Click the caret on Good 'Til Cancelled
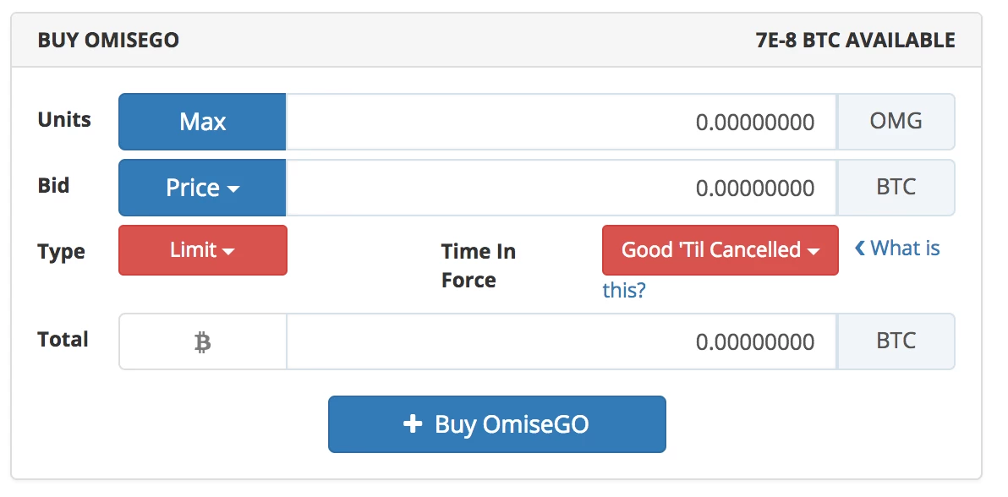Screen dimensions: 1008x497 pyautogui.click(x=814, y=250)
